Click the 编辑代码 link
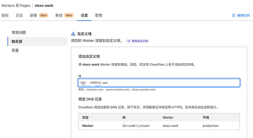The image size is (253, 138). coord(243,15)
